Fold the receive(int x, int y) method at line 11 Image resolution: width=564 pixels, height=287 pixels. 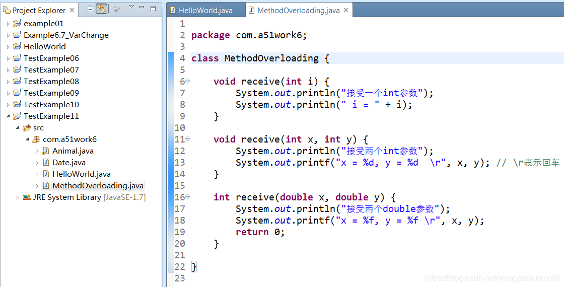pos(188,139)
